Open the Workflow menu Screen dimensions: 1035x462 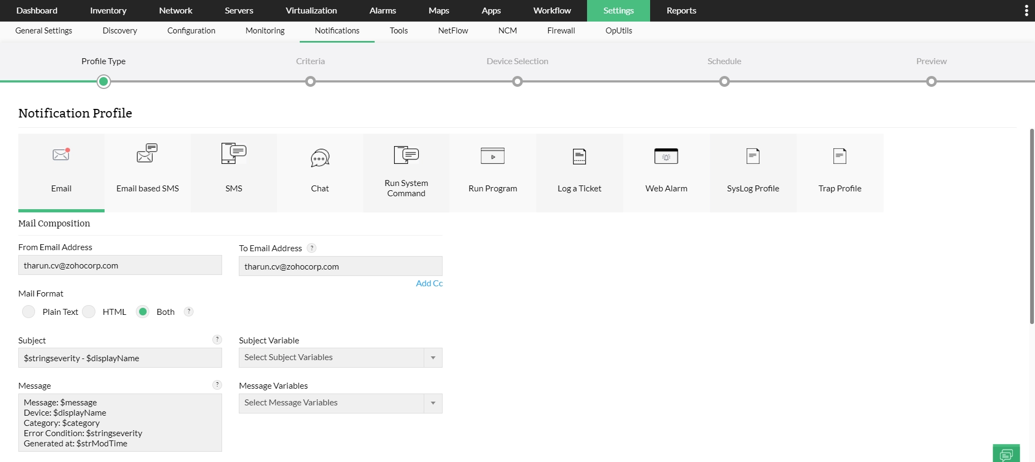pos(552,11)
